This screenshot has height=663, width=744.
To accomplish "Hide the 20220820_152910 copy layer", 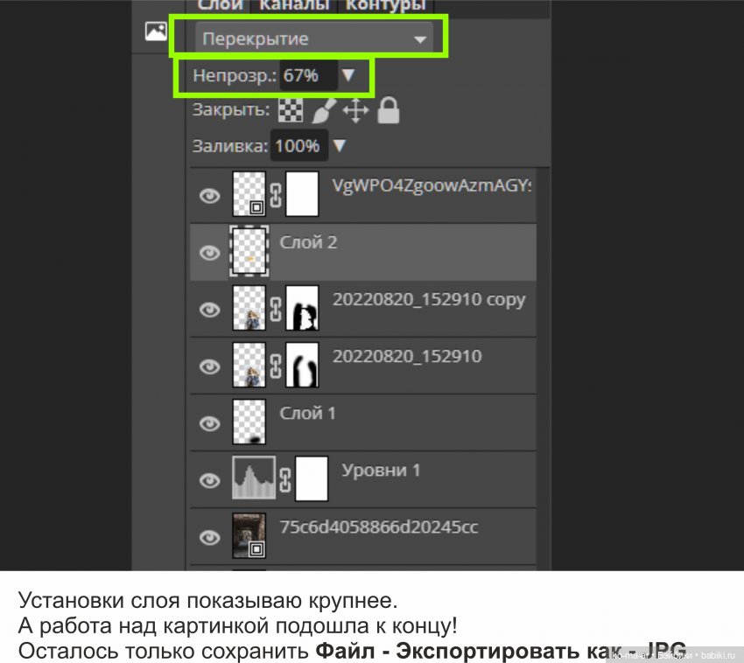I will point(210,308).
